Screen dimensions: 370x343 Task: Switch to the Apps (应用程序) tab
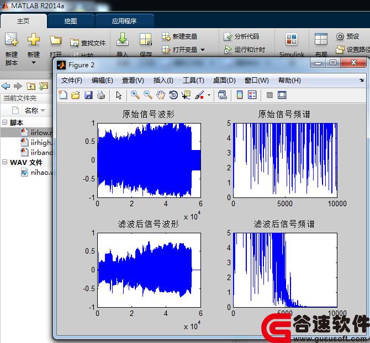(124, 21)
